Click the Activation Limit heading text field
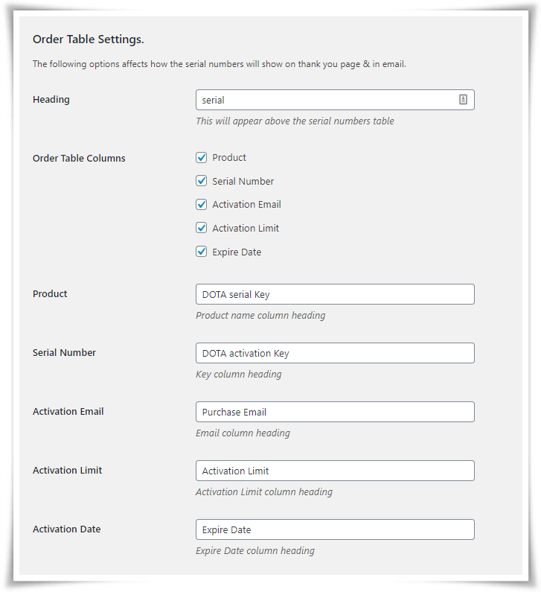The image size is (541, 592). pyautogui.click(x=335, y=471)
